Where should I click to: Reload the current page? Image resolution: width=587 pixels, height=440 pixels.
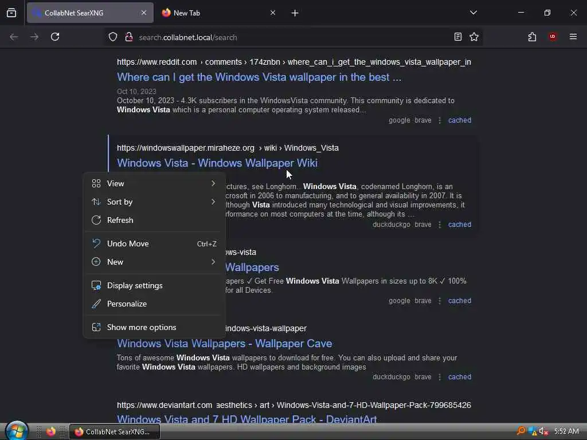(x=55, y=37)
